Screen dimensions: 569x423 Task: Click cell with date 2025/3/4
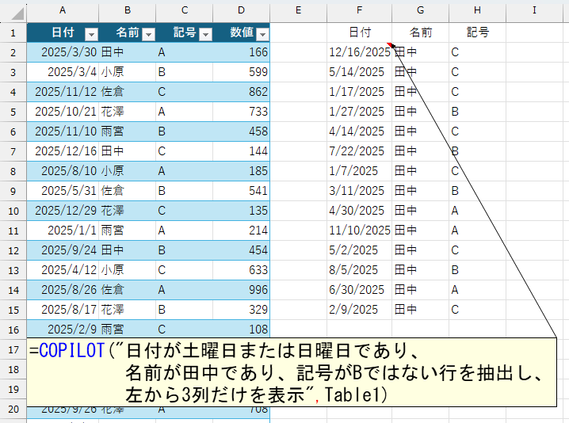coord(63,72)
